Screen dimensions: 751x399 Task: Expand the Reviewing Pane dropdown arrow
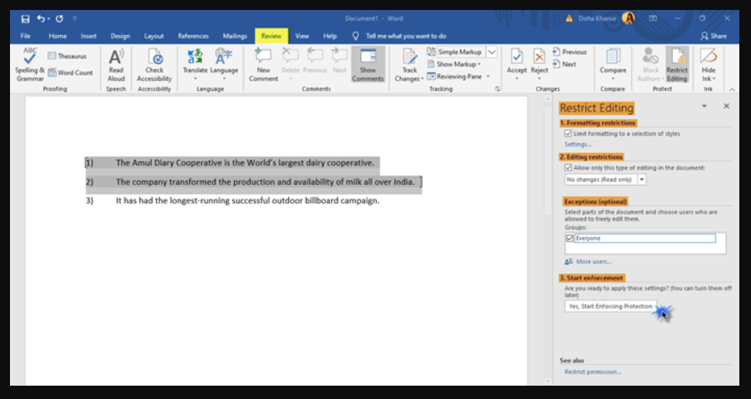(x=488, y=77)
